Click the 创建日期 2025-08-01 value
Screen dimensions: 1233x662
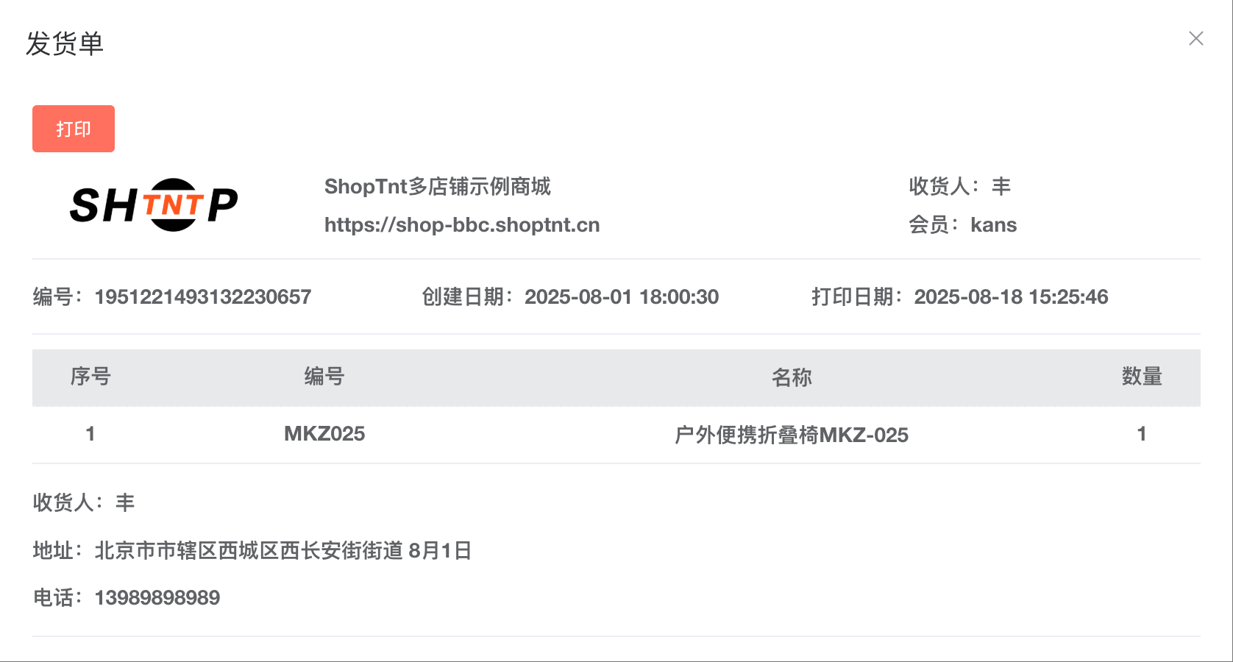pyautogui.click(x=622, y=297)
